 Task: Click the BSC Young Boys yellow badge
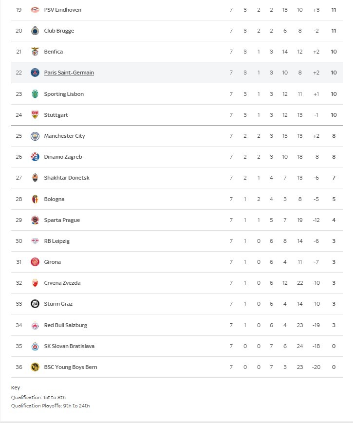[x=35, y=367]
